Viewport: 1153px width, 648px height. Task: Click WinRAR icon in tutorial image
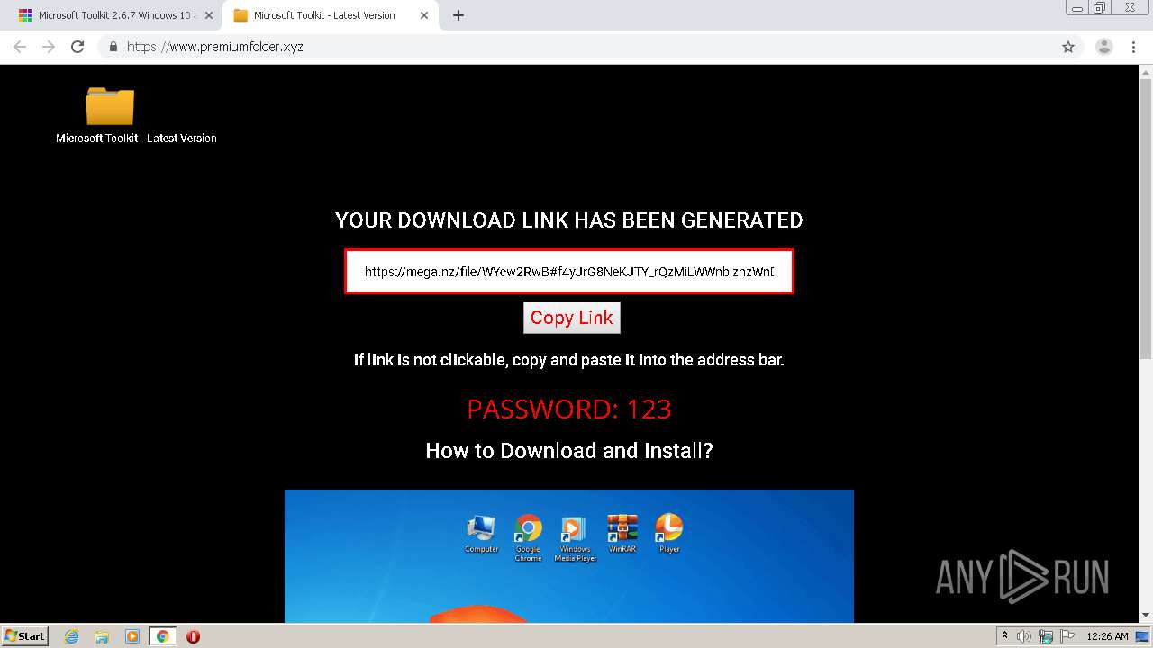tap(622, 533)
